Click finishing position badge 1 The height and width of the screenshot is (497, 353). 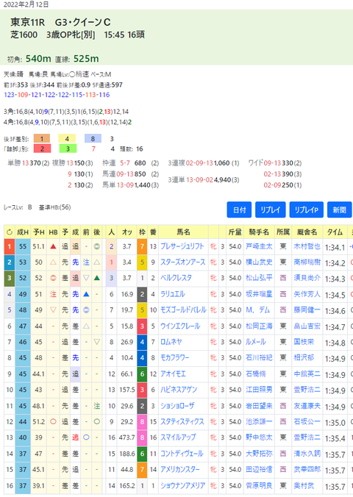point(10,246)
